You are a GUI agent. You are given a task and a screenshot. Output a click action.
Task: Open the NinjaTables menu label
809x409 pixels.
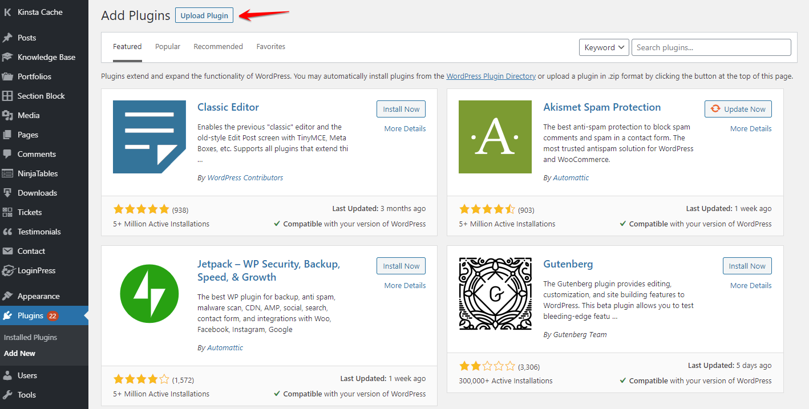(38, 173)
